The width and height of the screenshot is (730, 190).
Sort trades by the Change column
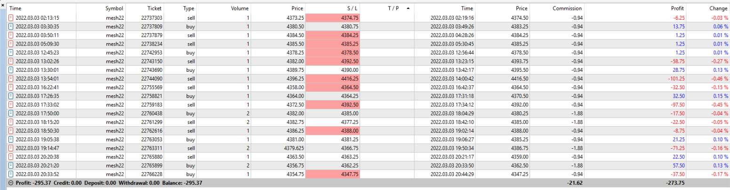coord(718,8)
